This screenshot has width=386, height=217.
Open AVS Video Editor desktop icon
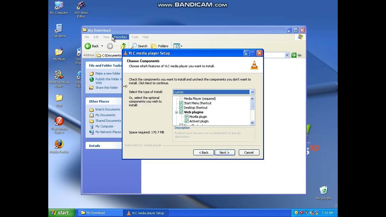[81, 10]
